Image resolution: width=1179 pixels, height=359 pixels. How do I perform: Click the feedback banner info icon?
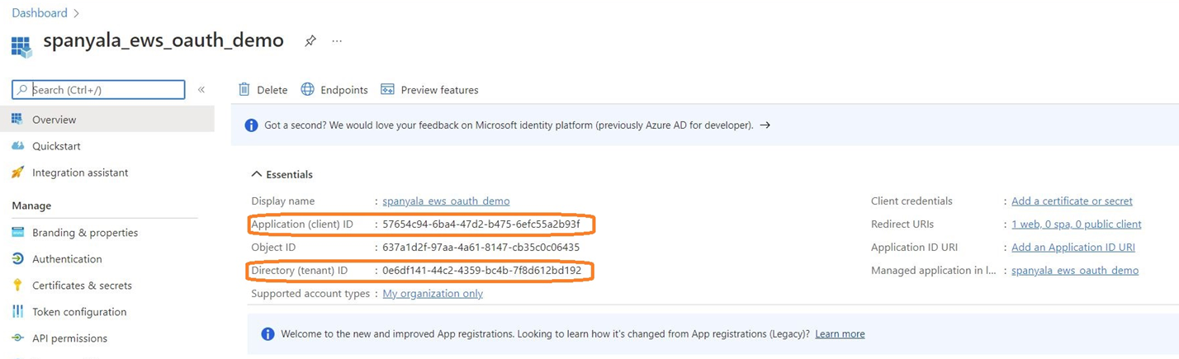tap(252, 125)
